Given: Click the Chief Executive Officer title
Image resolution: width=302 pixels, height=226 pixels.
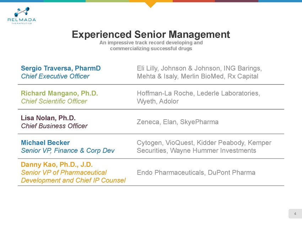Looking at the screenshot, I should coord(55,76).
